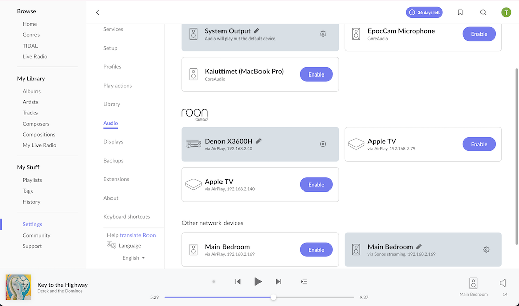Switch to Backups settings
519x306 pixels.
tap(113, 161)
